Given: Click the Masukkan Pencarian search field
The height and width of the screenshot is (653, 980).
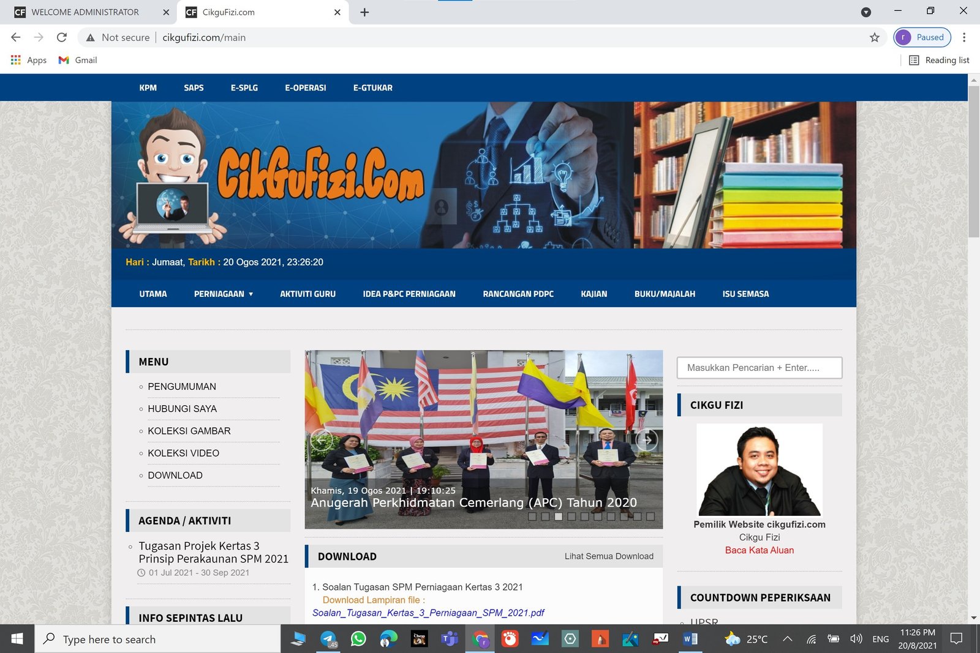Looking at the screenshot, I should 759,368.
